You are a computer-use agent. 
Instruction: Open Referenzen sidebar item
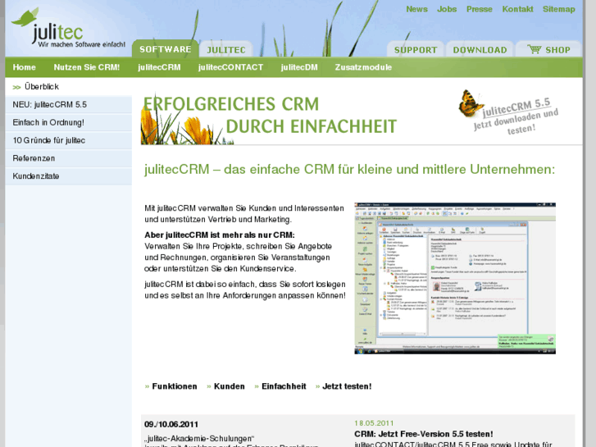coord(68,158)
